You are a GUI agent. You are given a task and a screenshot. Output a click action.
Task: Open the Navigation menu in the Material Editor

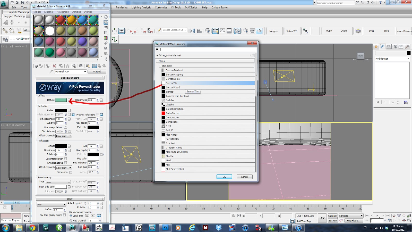coord(62,12)
